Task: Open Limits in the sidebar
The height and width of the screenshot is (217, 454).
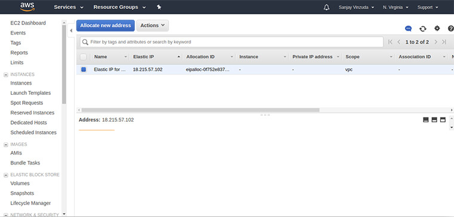Action: pyautogui.click(x=17, y=63)
